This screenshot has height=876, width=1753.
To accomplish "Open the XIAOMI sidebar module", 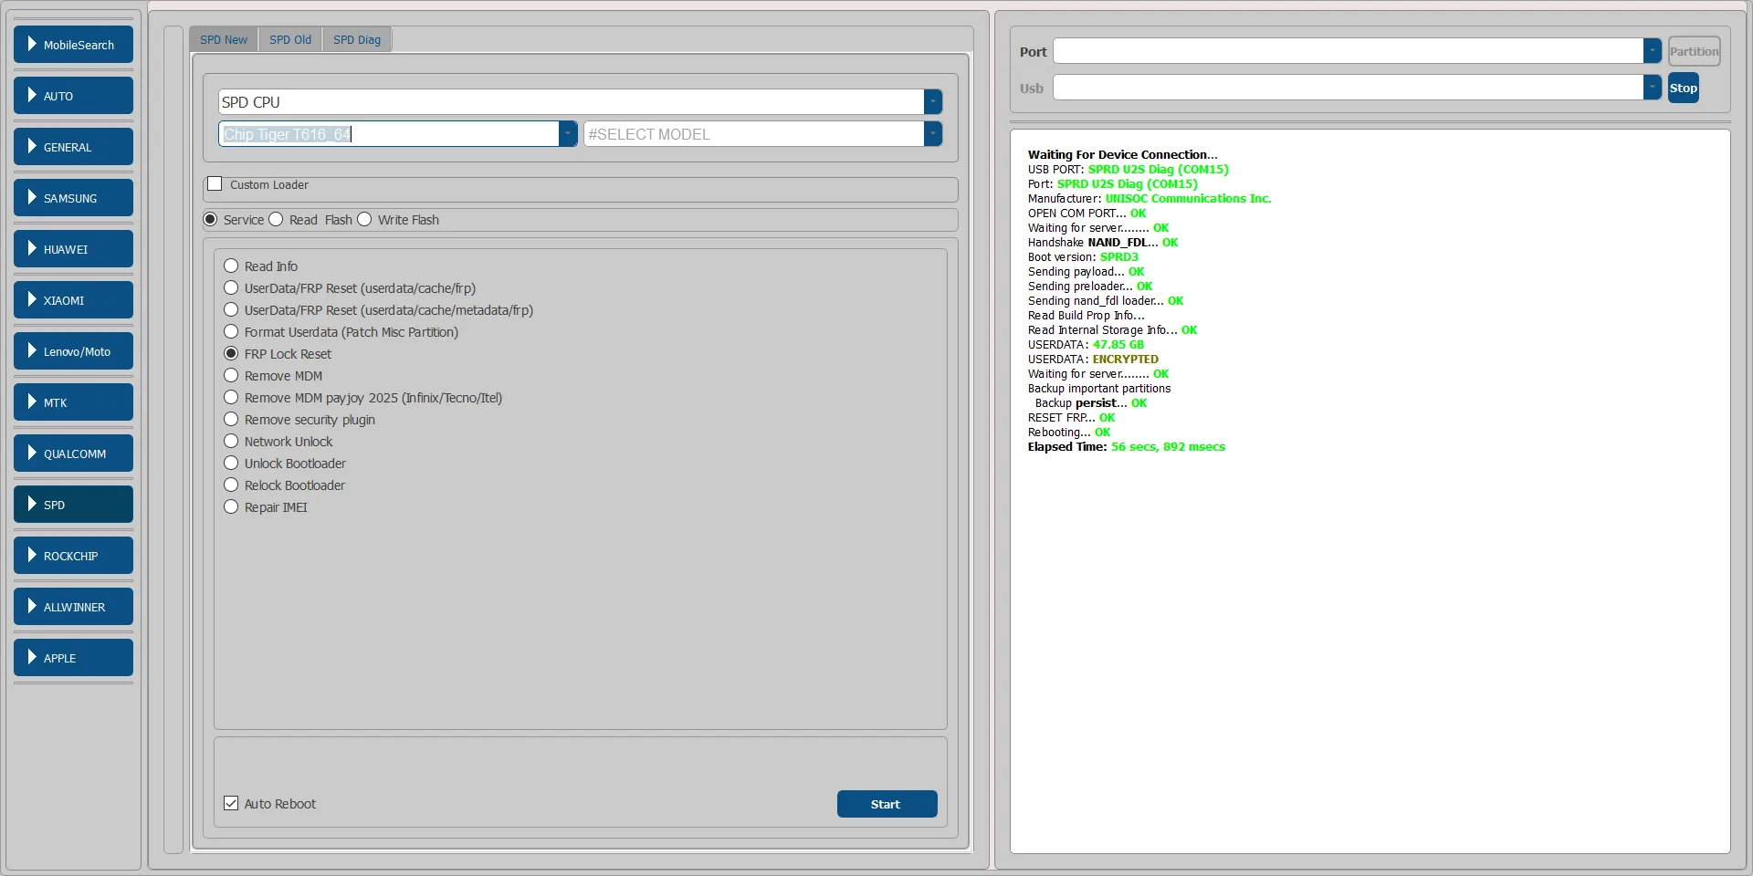I will pos(73,300).
